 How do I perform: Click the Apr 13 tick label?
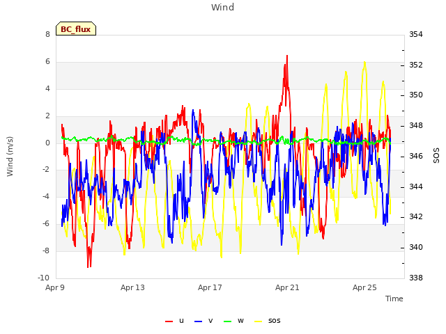pos(132,287)
